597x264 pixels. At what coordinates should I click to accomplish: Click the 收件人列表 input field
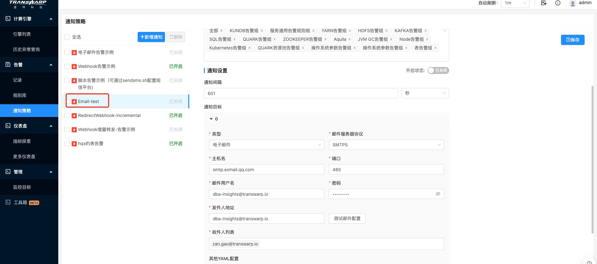(326, 244)
